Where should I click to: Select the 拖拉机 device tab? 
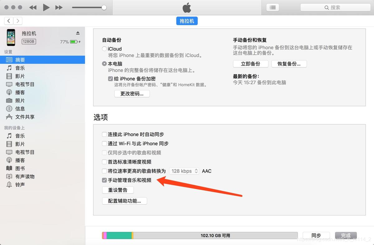click(x=187, y=21)
